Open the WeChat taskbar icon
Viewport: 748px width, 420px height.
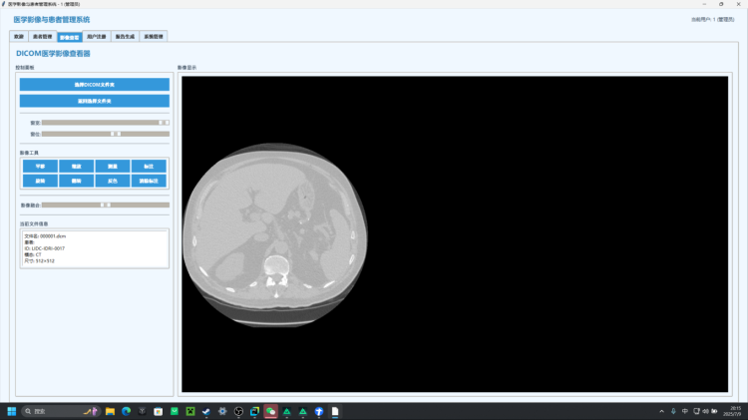coord(270,411)
